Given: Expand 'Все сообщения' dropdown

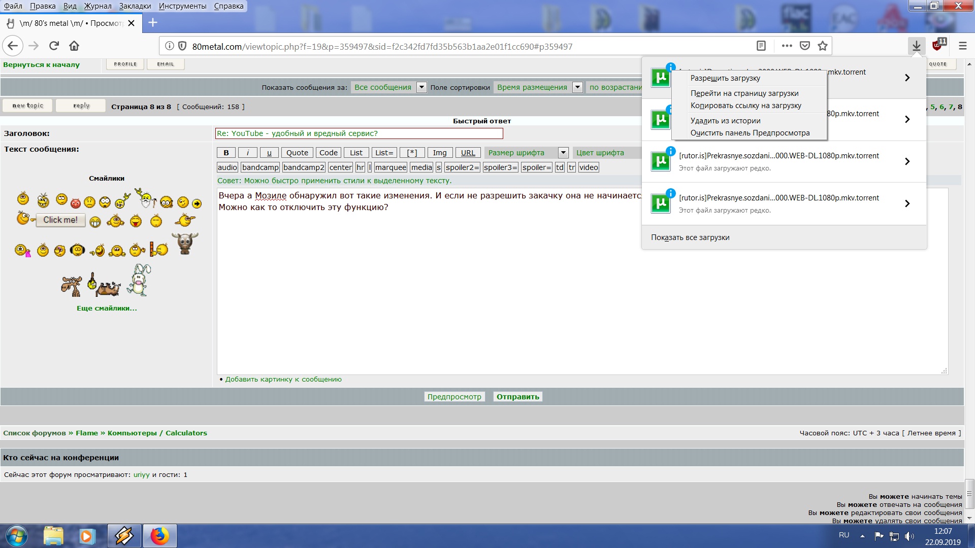Looking at the screenshot, I should [421, 87].
